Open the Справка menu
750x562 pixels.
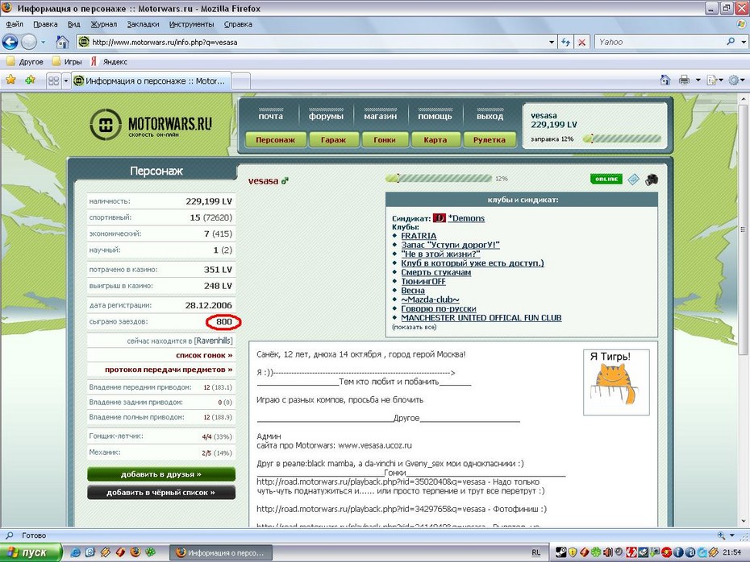238,24
